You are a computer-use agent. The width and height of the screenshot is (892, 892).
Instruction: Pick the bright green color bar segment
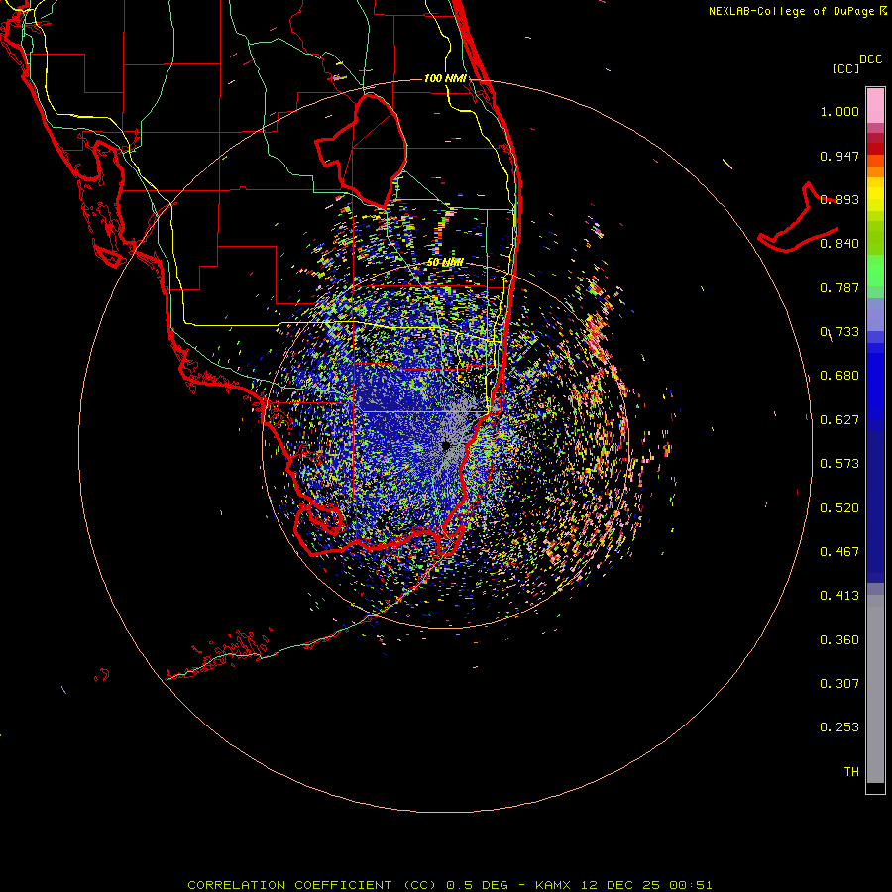[875, 271]
